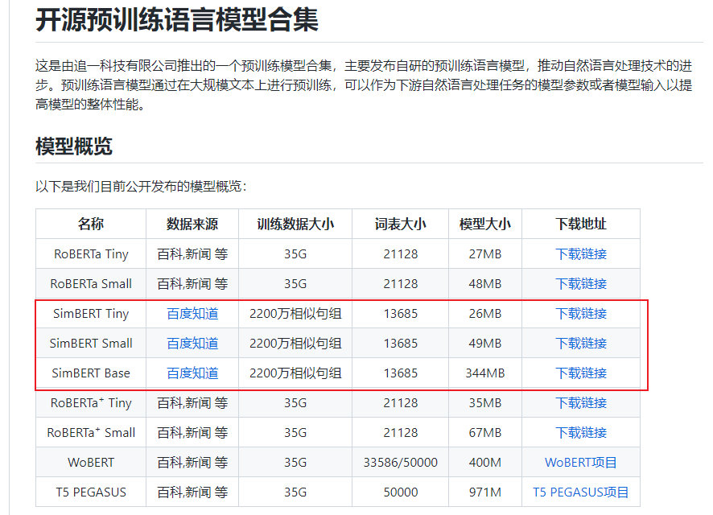This screenshot has height=515, width=713.
Task: Open the 下载链接 for RoBERTa+ Small
Action: coord(580,432)
